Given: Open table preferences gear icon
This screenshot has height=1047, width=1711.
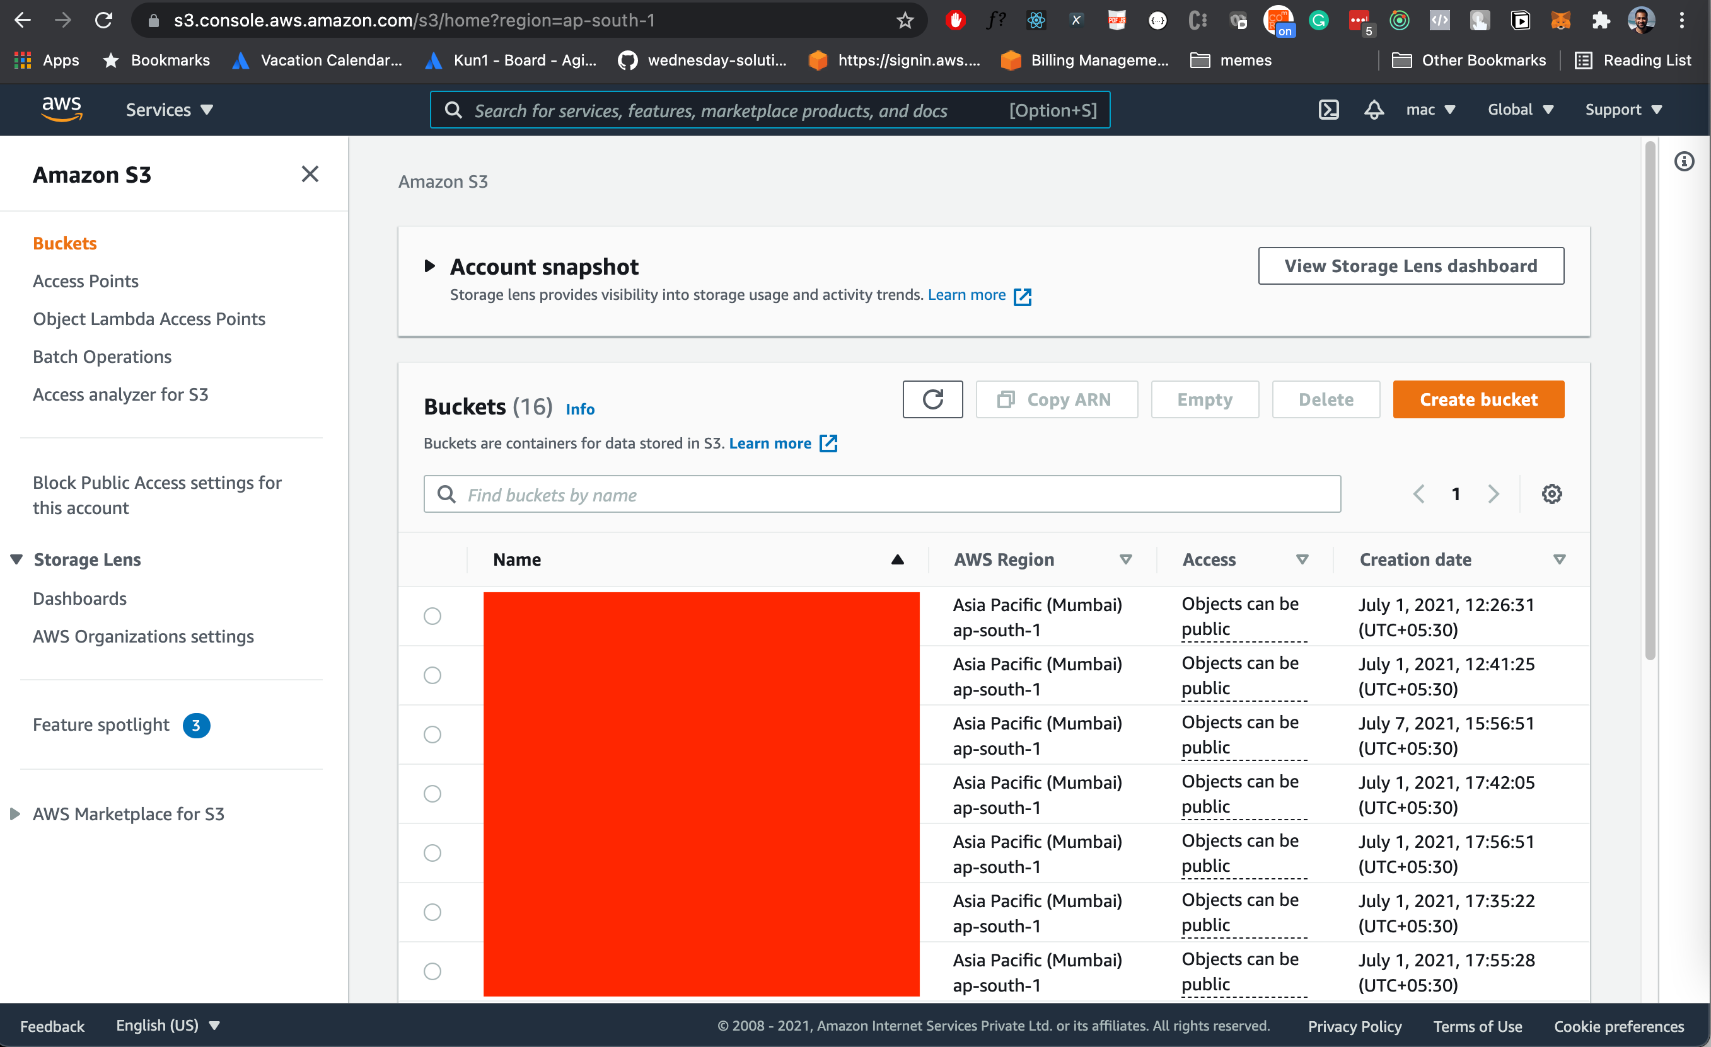Looking at the screenshot, I should pyautogui.click(x=1552, y=494).
